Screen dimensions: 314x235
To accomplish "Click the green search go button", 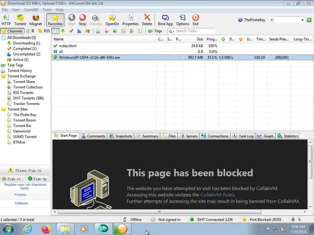I will (x=309, y=20).
